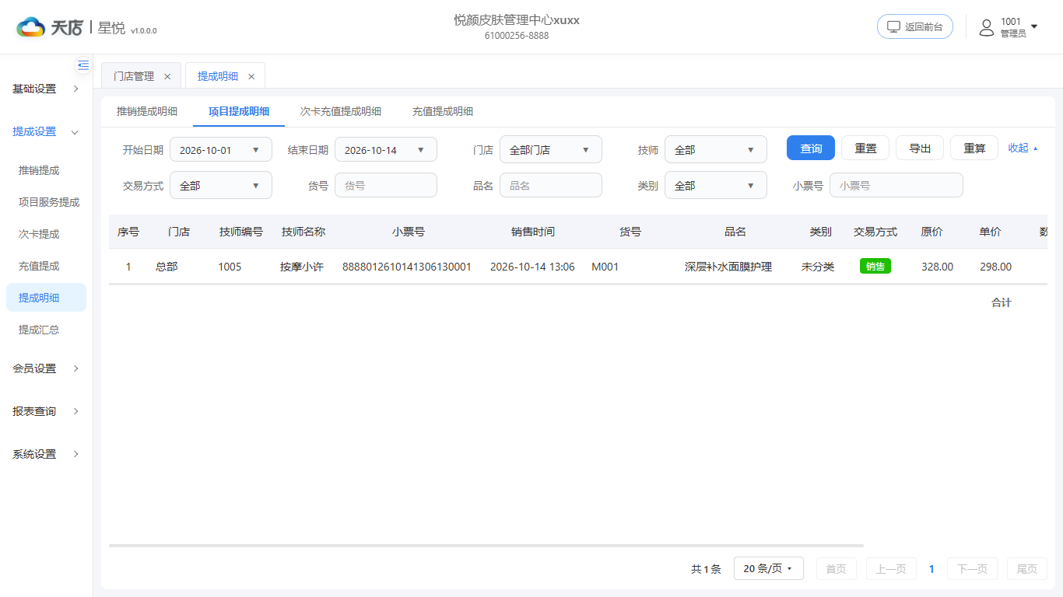Viewport: 1063px width, 597px height.
Task: Click the 查询 button
Action: point(811,148)
